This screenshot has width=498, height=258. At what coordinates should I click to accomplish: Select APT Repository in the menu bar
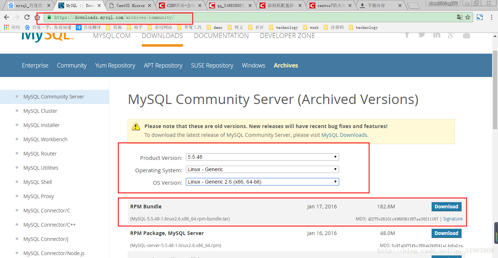coord(163,65)
